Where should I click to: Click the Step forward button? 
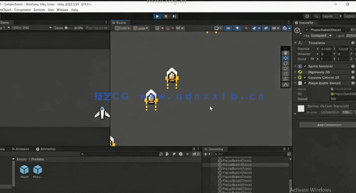coord(174,16)
